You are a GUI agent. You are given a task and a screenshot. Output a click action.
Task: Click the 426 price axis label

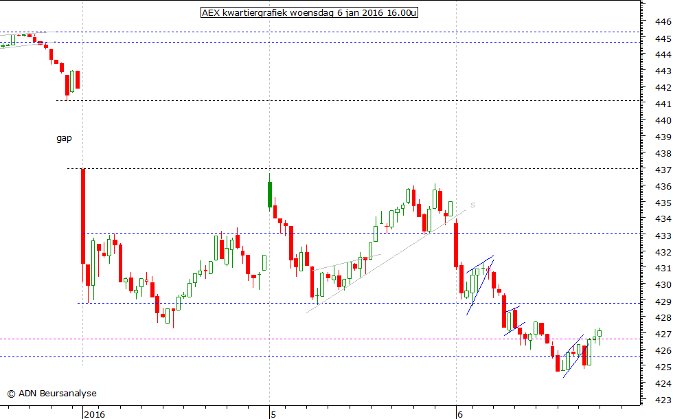click(x=663, y=350)
